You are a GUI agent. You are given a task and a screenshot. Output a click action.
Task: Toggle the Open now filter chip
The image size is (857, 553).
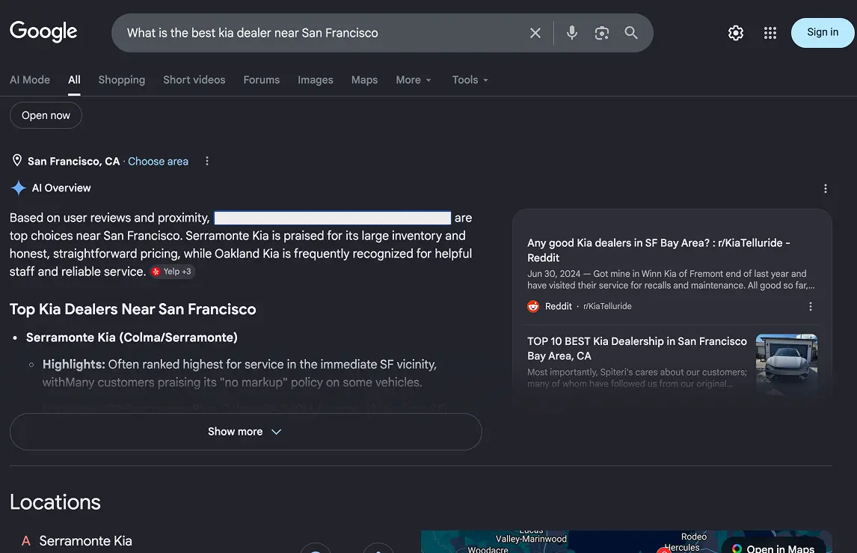(46, 115)
